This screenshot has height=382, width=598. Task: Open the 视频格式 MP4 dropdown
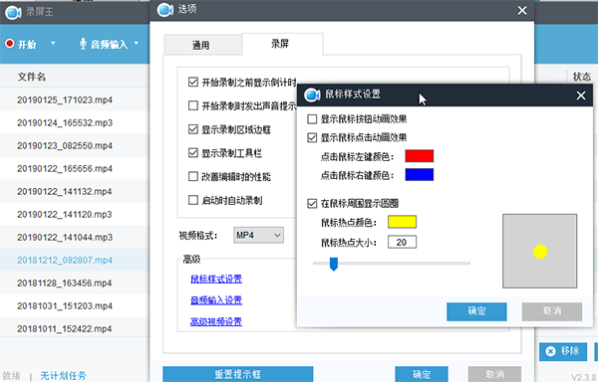(258, 235)
